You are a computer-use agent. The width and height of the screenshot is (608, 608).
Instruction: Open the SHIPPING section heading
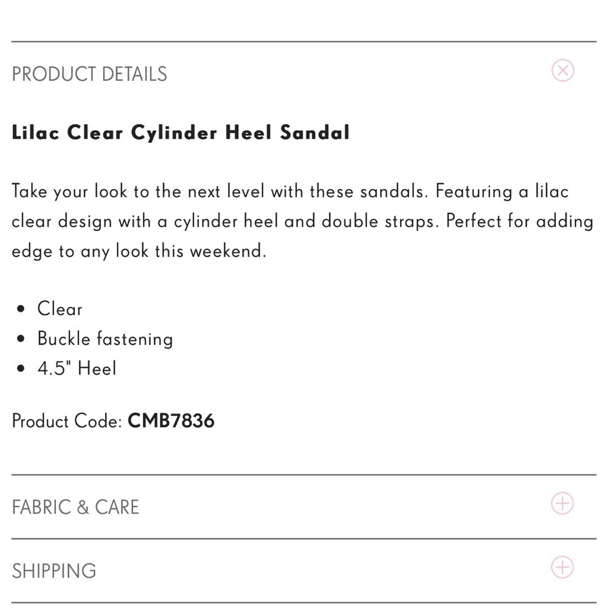[x=54, y=571]
